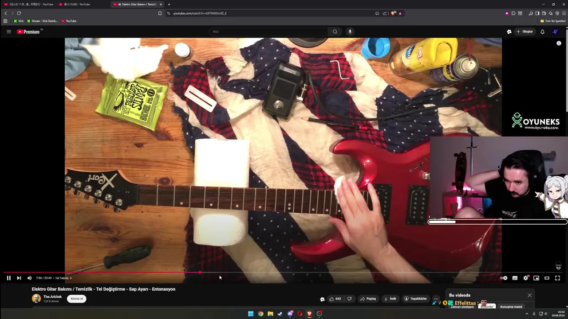Viewport: 568px width, 319px height.
Task: Open video player settings gear
Action: click(x=525, y=278)
